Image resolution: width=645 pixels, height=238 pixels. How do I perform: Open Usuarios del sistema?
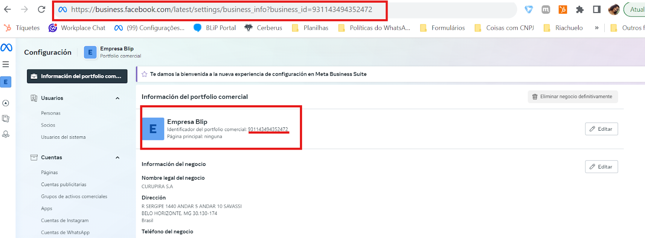tap(63, 137)
